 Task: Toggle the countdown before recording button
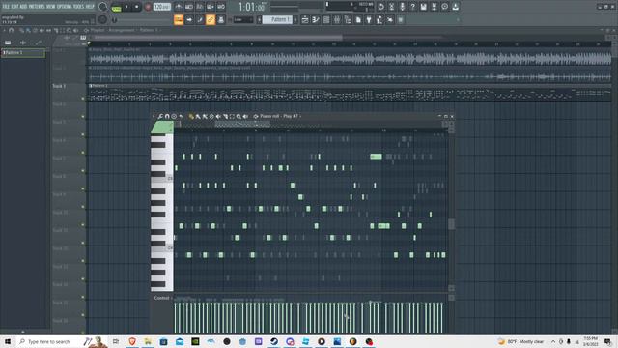(x=200, y=7)
